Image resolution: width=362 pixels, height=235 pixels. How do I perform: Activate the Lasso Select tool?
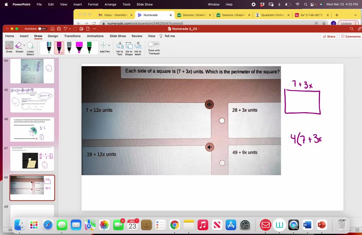pos(30,48)
